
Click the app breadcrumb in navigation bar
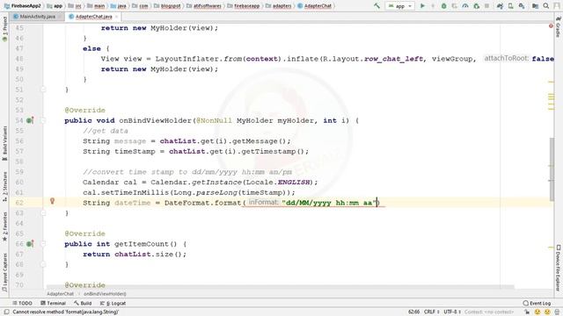pyautogui.click(x=55, y=6)
